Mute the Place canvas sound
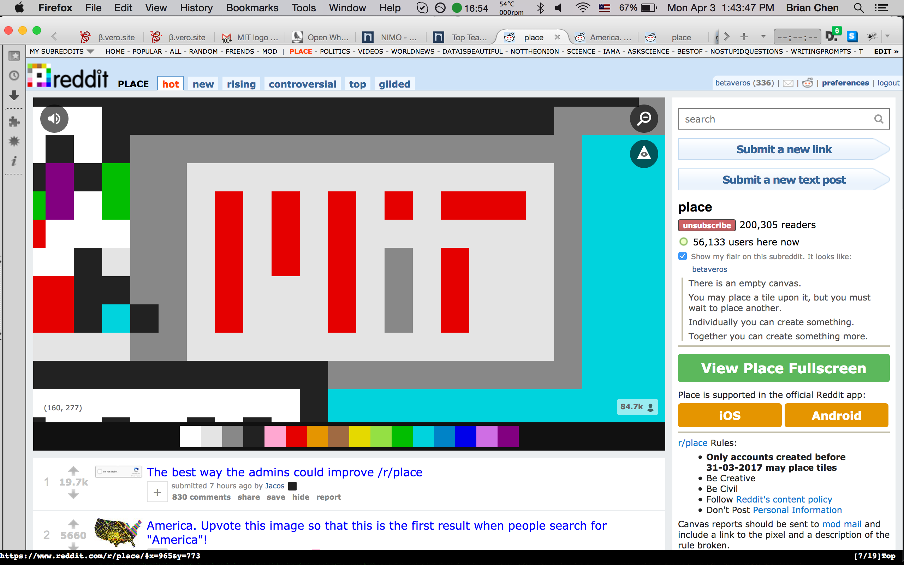 pyautogui.click(x=54, y=119)
